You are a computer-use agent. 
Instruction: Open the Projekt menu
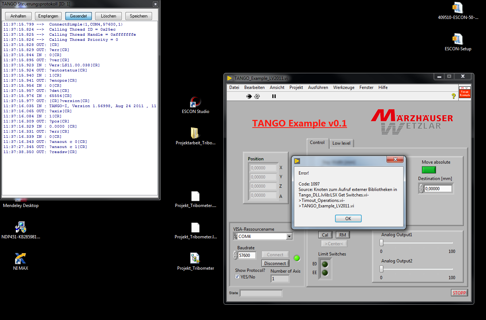296,87
